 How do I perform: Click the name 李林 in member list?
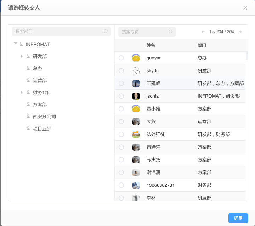[151, 198]
